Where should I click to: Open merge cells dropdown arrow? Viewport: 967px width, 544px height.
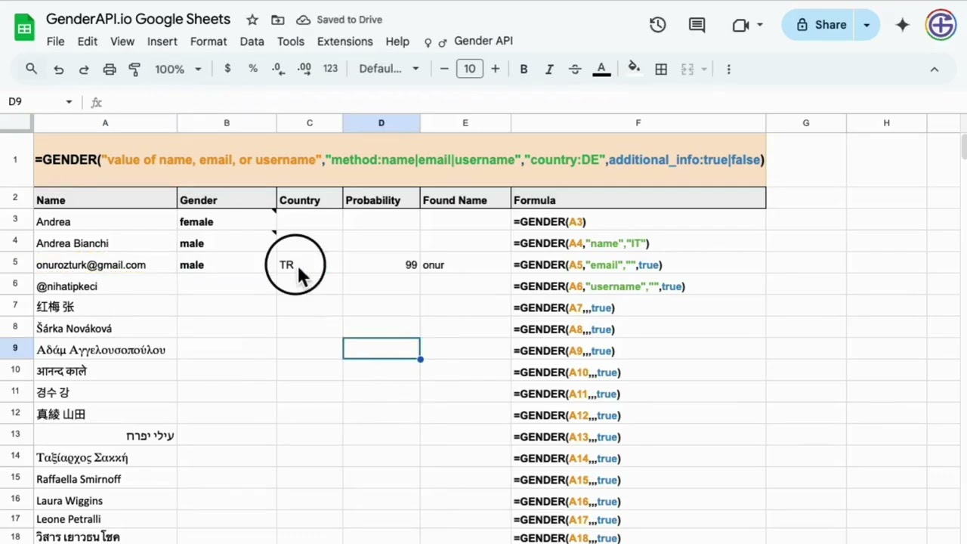(x=704, y=69)
